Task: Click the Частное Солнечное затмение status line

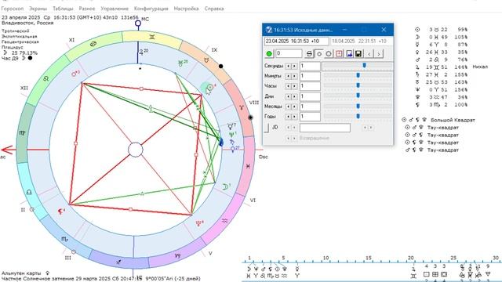Action: 101,279
